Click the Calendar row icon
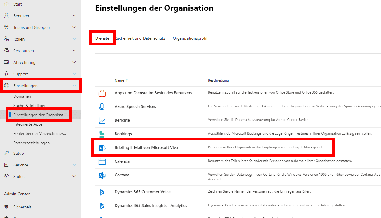Viewport: 381px width, 218px height. [102, 161]
